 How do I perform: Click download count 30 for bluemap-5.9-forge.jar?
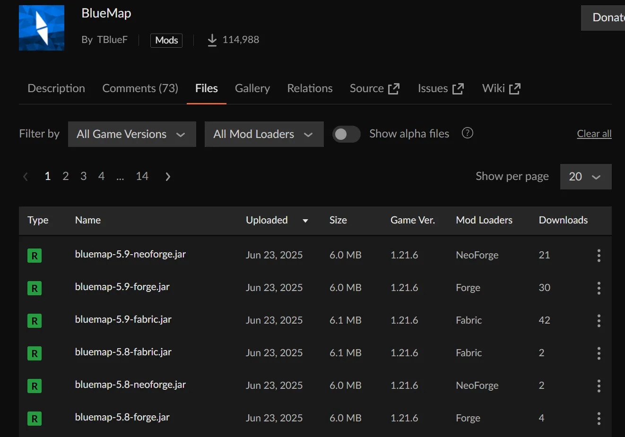[545, 288]
